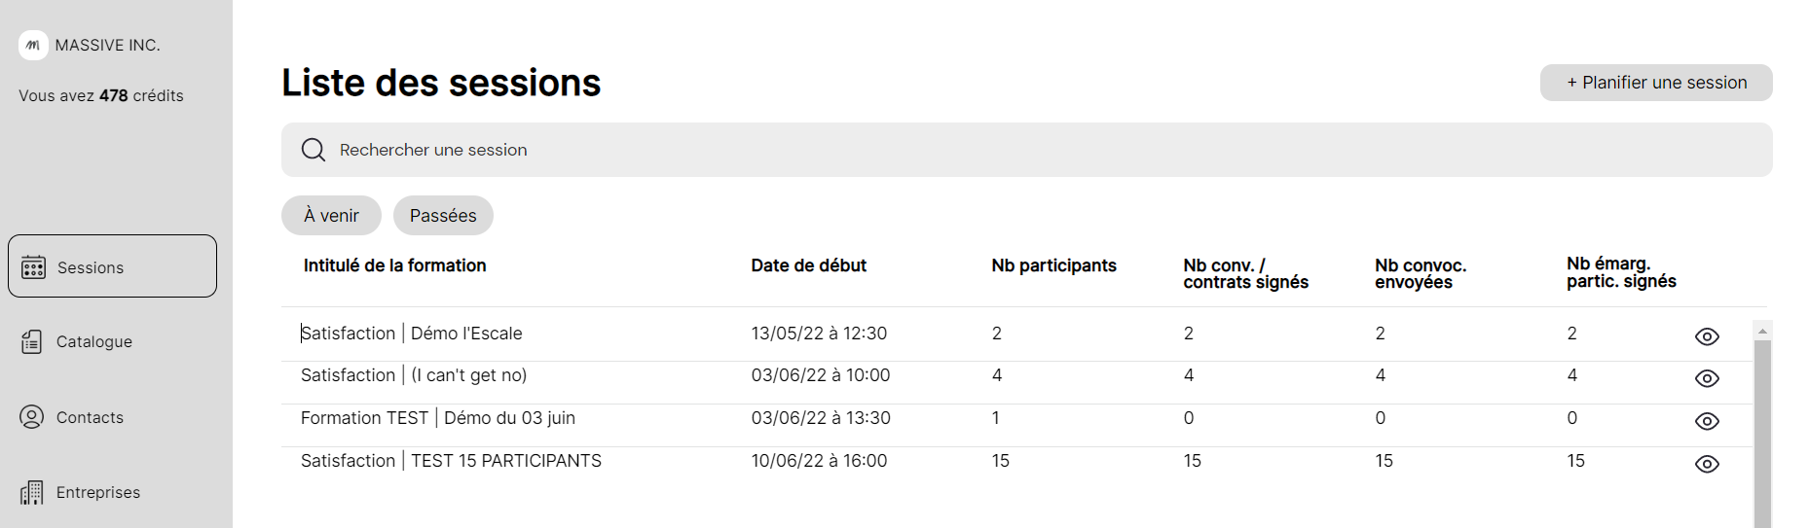Image resolution: width=1809 pixels, height=528 pixels.
Task: Filter sessions by À venir
Action: coord(331,216)
